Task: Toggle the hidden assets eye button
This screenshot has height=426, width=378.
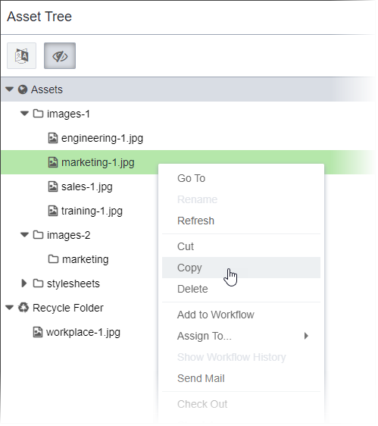Action: tap(60, 56)
